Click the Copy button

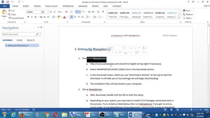click(12, 14)
